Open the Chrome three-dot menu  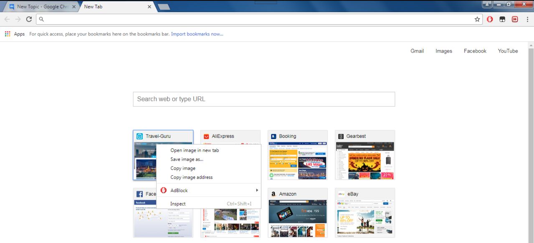coord(527,19)
